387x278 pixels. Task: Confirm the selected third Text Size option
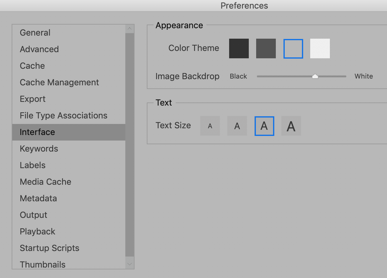[x=264, y=125]
